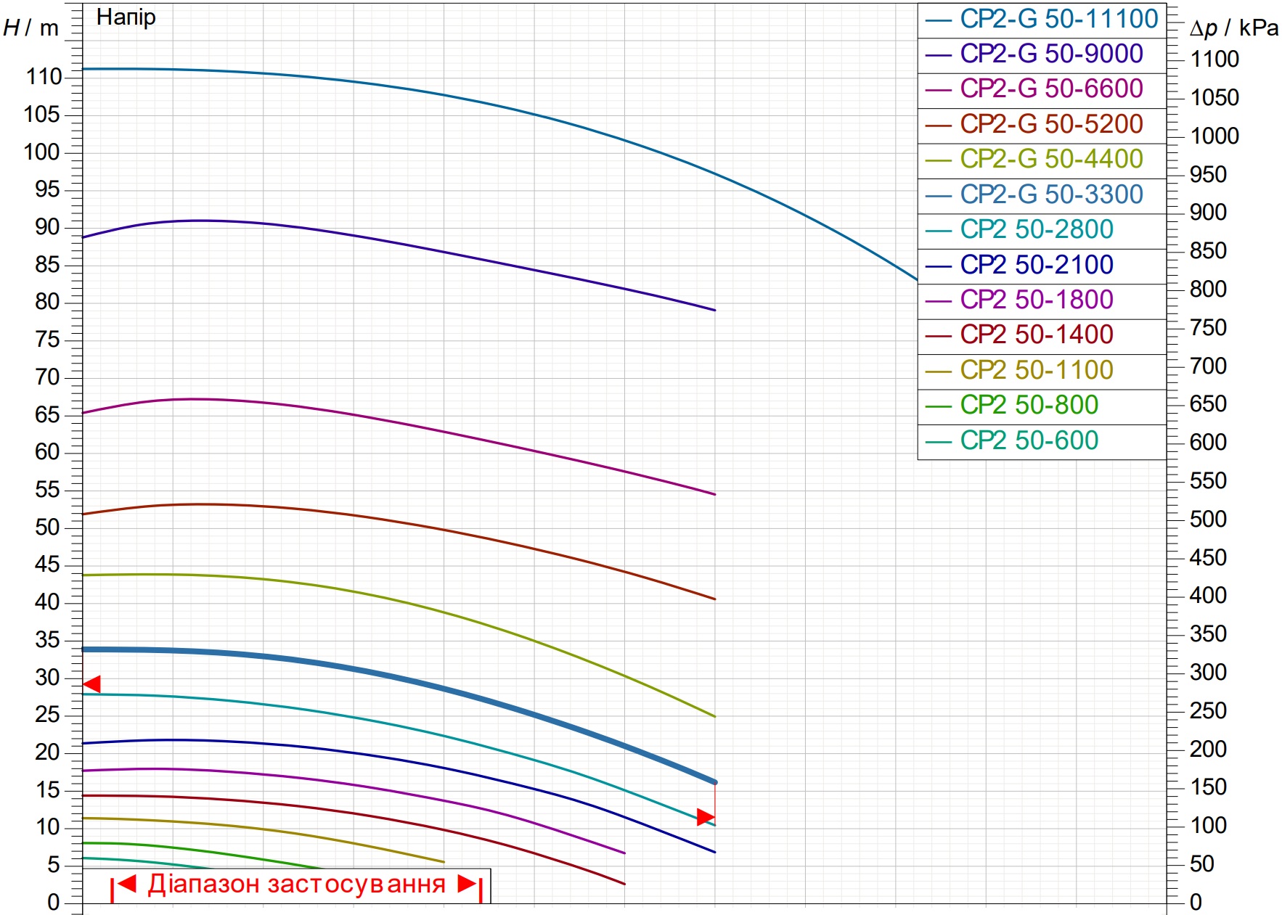Click the 700 tick on the kPa axis

tap(1208, 366)
